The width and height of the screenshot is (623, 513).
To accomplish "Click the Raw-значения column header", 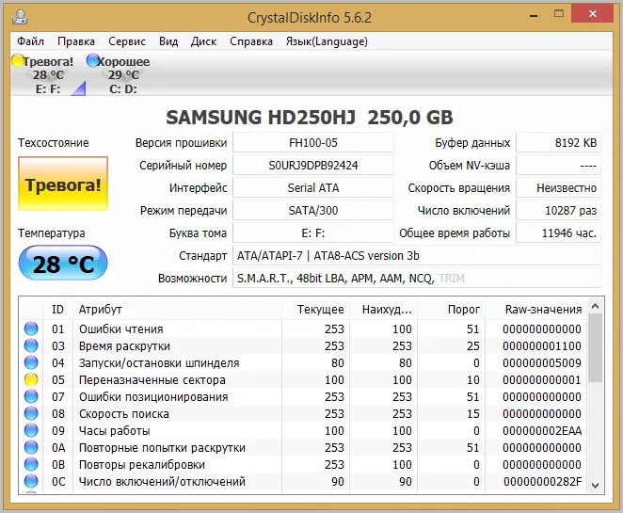I will coord(536,309).
